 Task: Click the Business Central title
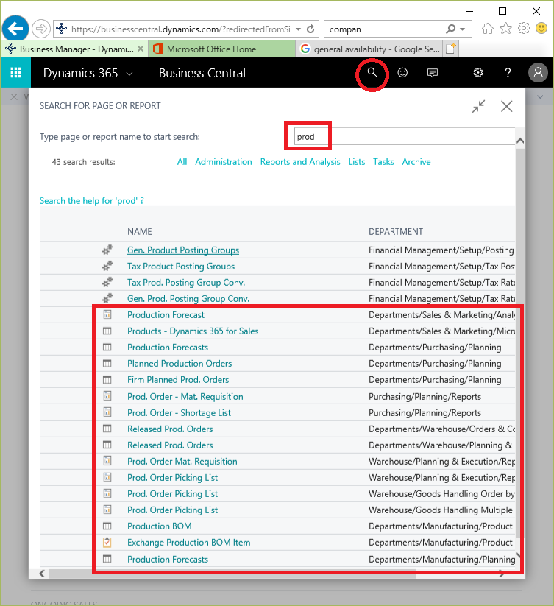point(202,73)
